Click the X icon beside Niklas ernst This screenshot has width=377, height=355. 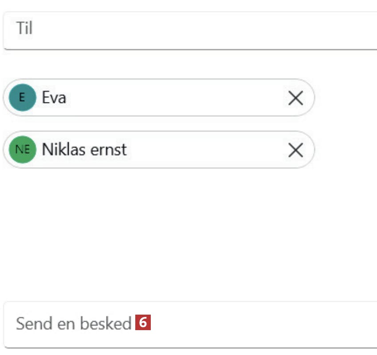tap(295, 150)
